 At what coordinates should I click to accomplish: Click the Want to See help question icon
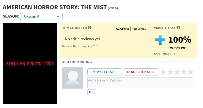178,28
